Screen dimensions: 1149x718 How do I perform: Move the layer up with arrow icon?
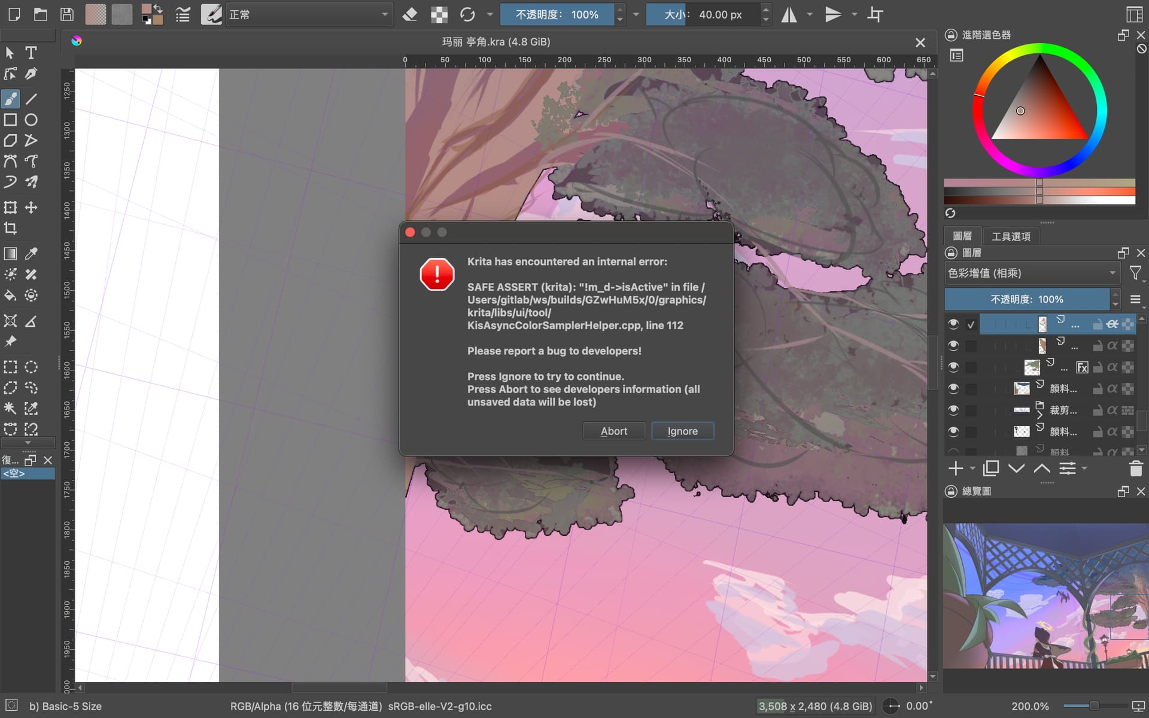point(1042,468)
